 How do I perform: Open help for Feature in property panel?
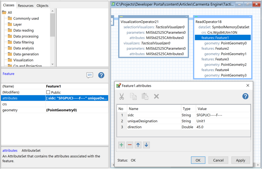(101, 75)
